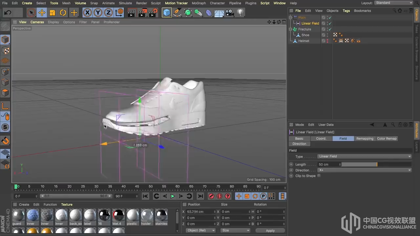Image resolution: width=420 pixels, height=236 pixels.
Task: Switch to Remapping tab
Action: [365, 139]
